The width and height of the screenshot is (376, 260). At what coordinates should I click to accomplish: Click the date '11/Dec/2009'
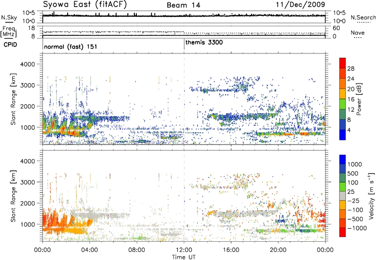[x=300, y=4]
